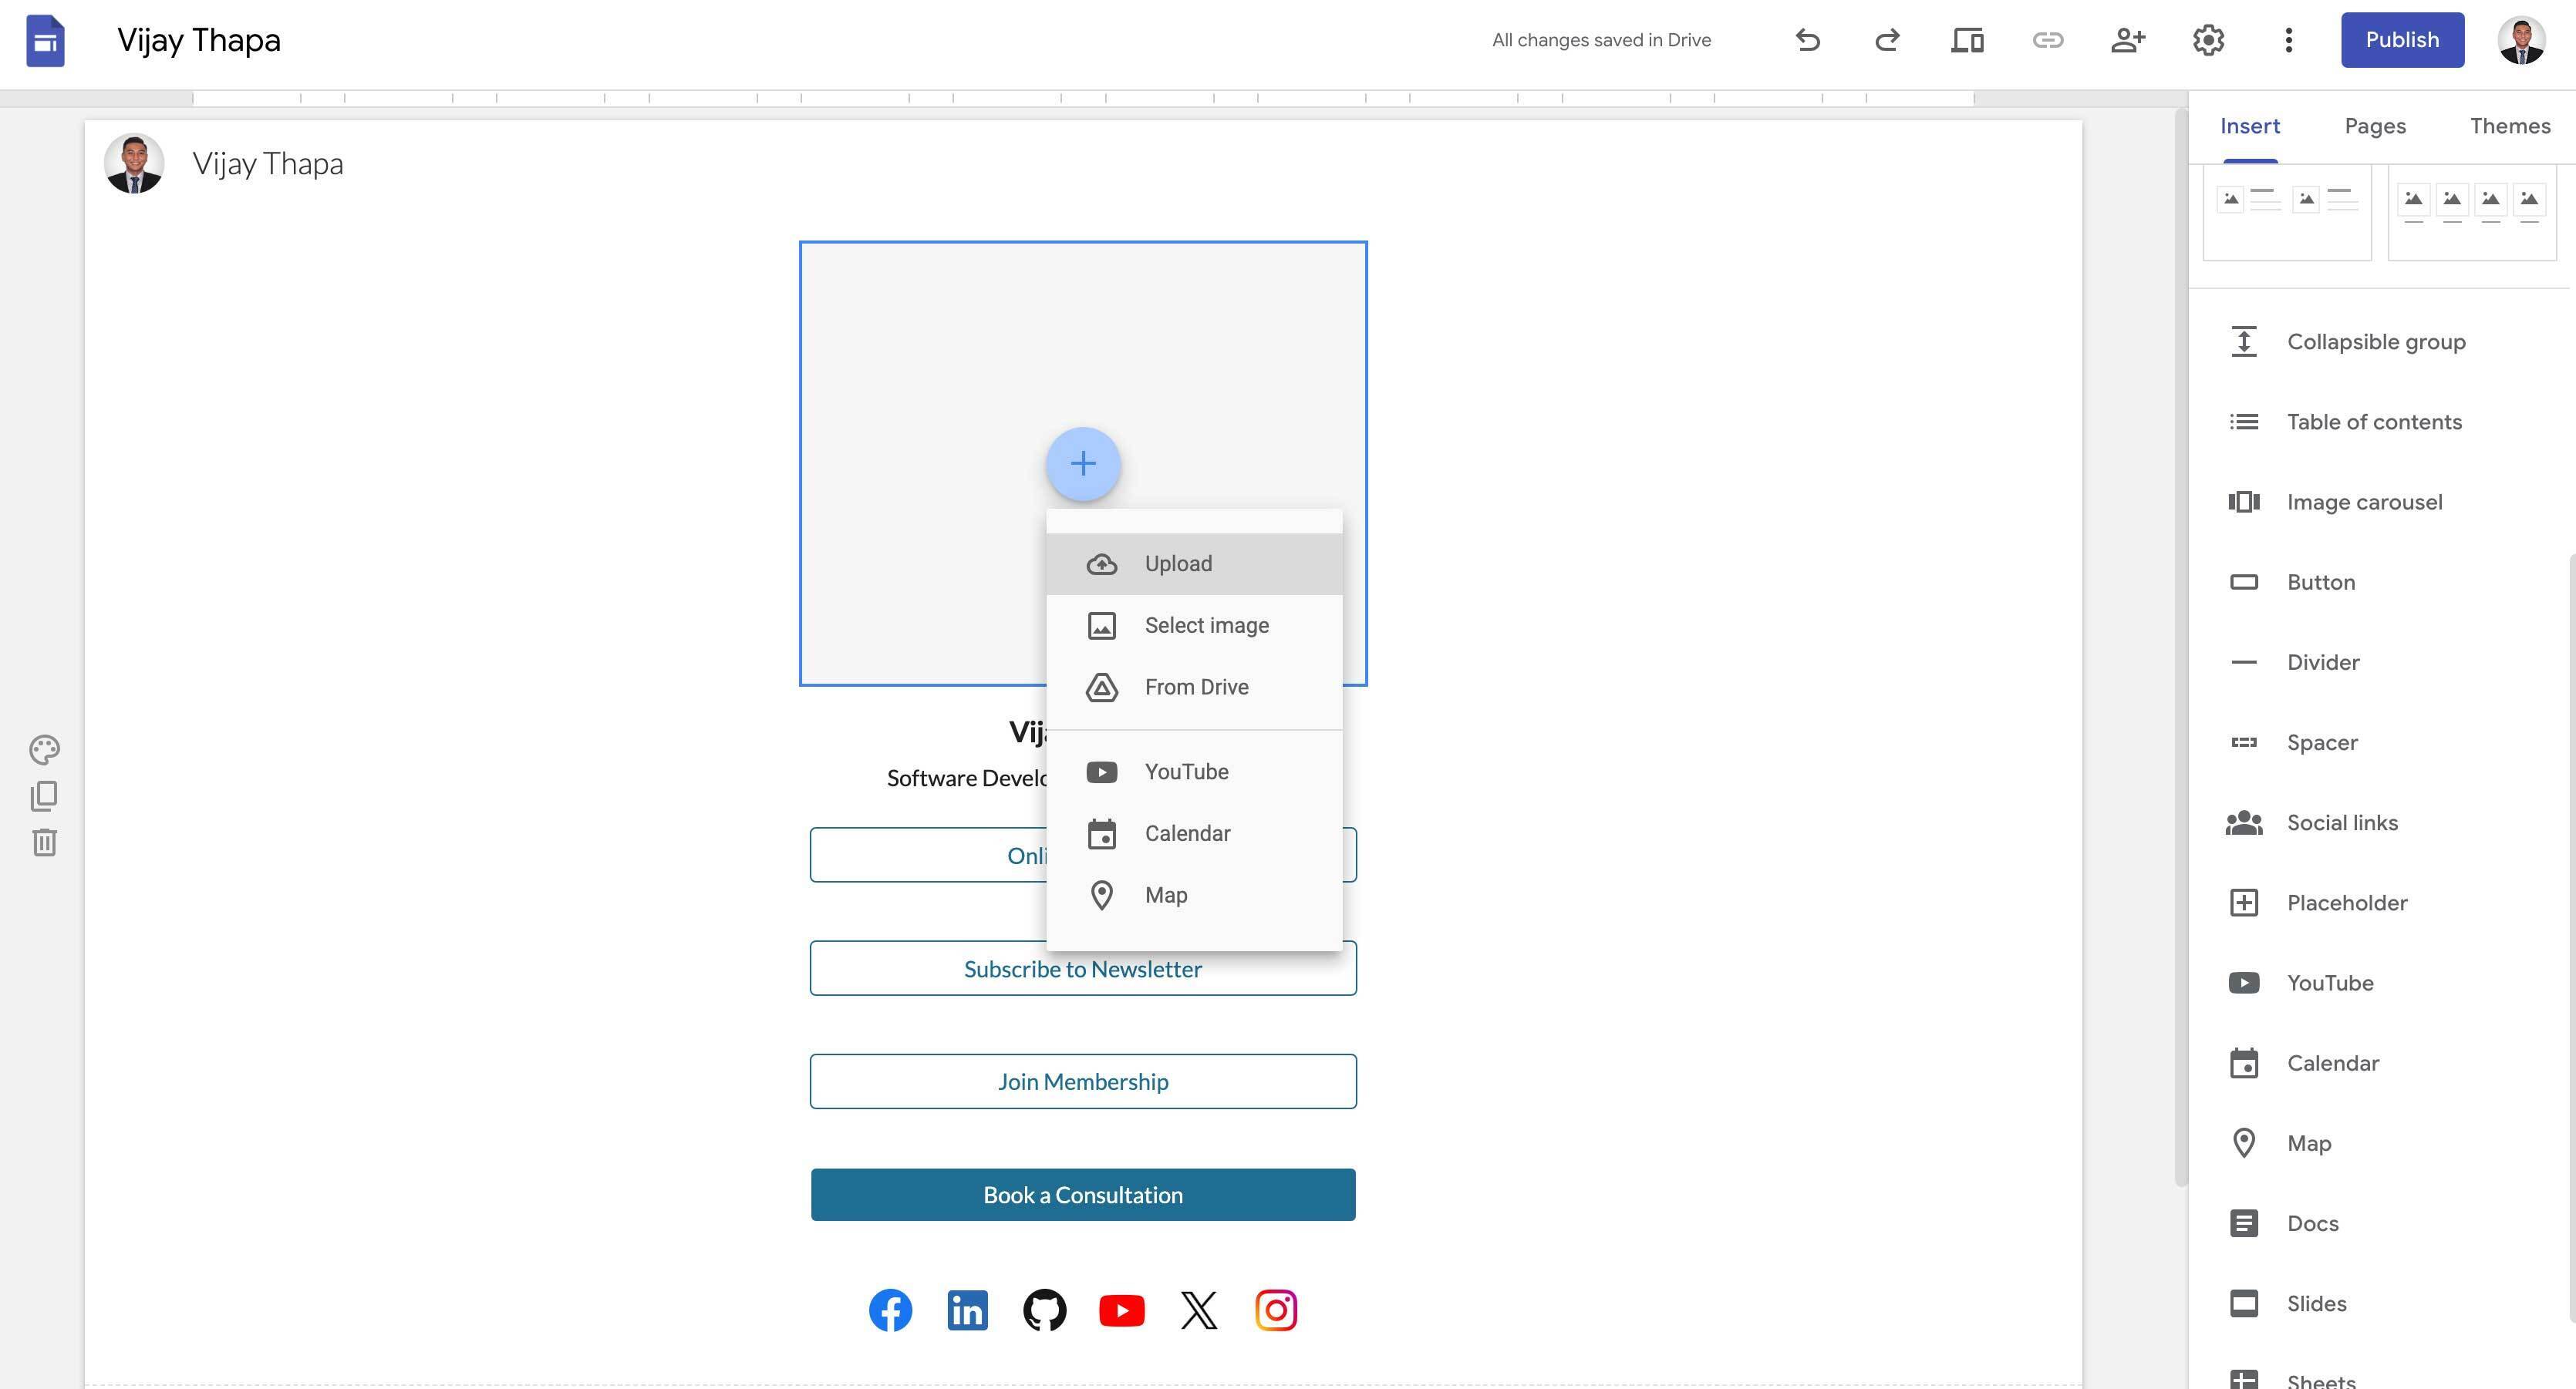Click the LinkedIn social icon
2576x1389 pixels.
click(x=967, y=1310)
